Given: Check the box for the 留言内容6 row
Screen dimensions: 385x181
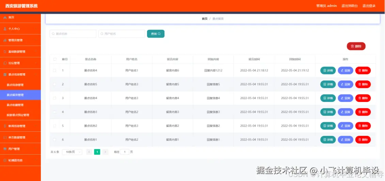Looking at the screenshot, I should coord(55,70).
